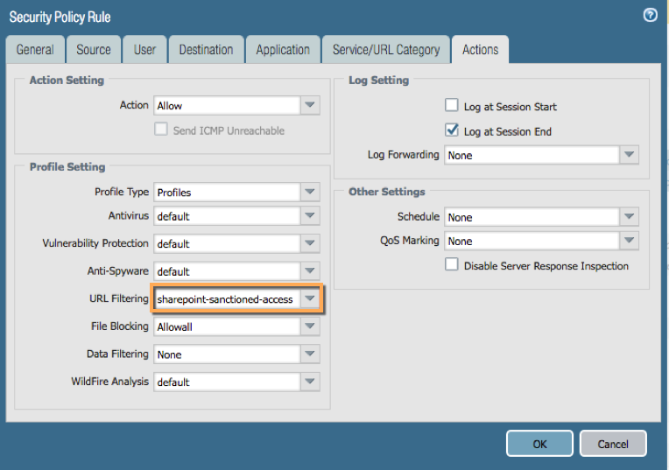
Task: Expand the Vulnerability Protection dropdown
Action: pos(309,243)
